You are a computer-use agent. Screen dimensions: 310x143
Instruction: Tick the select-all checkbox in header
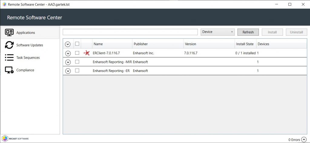pos(77,44)
